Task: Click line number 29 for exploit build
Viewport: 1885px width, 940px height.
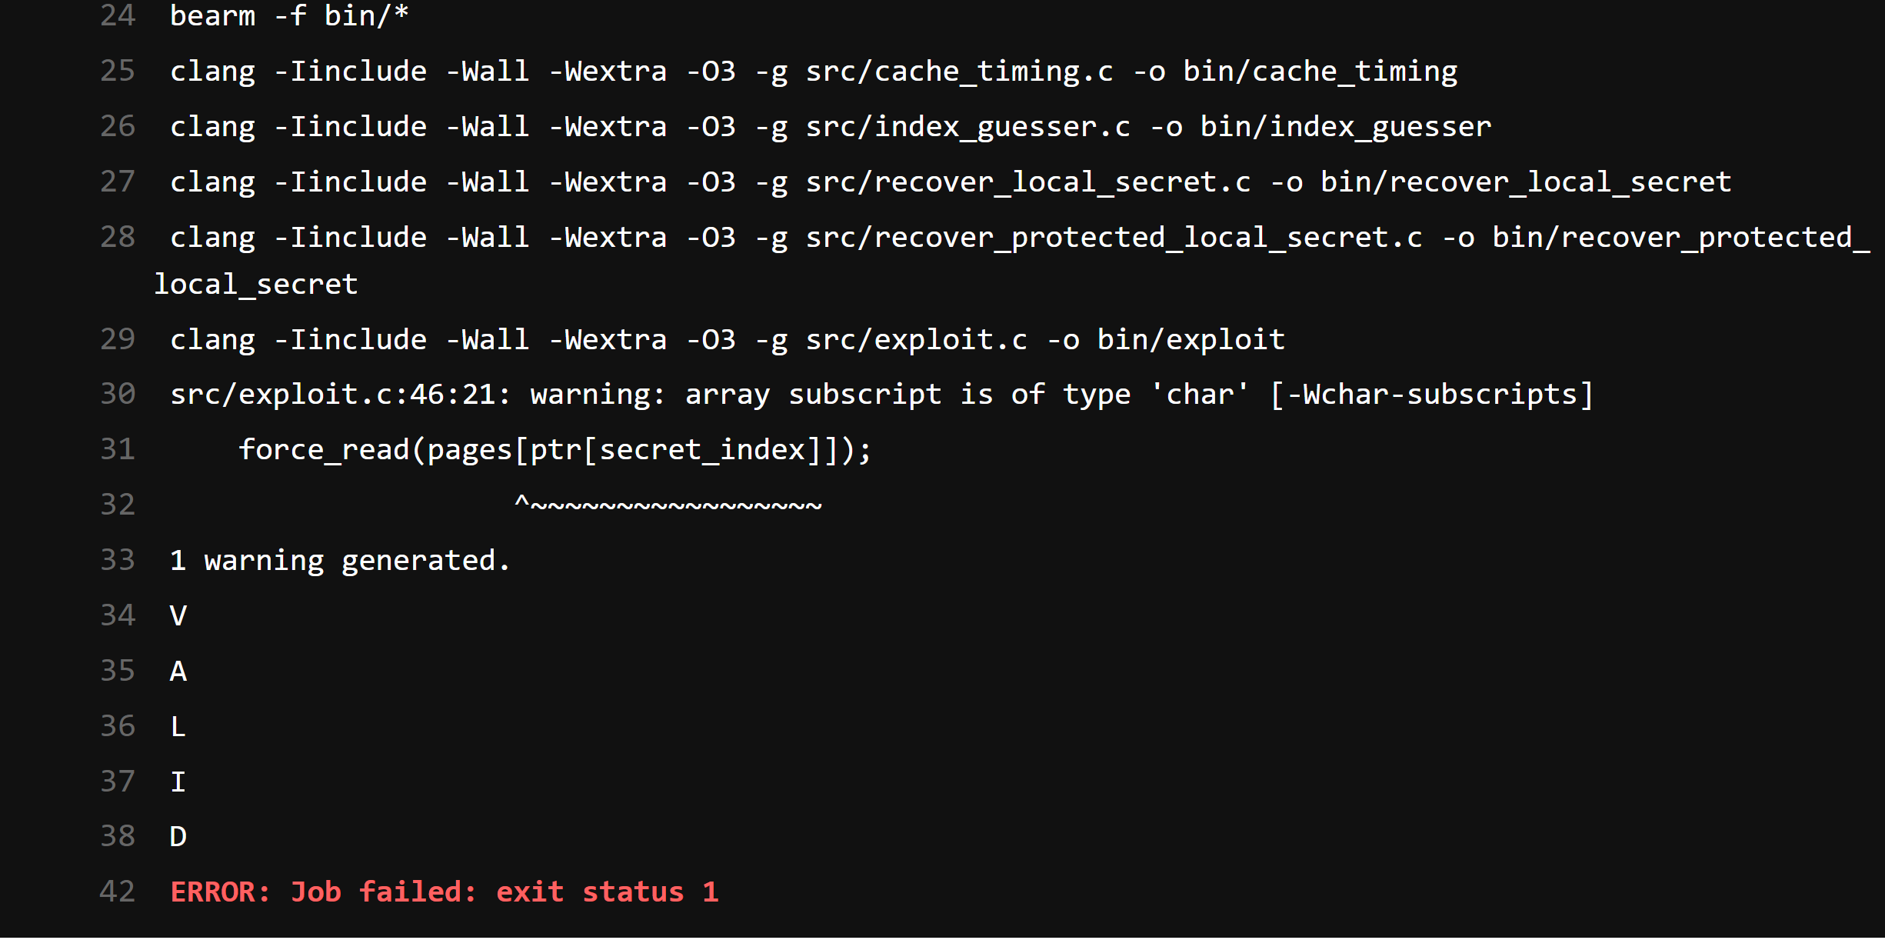Action: pos(118,339)
